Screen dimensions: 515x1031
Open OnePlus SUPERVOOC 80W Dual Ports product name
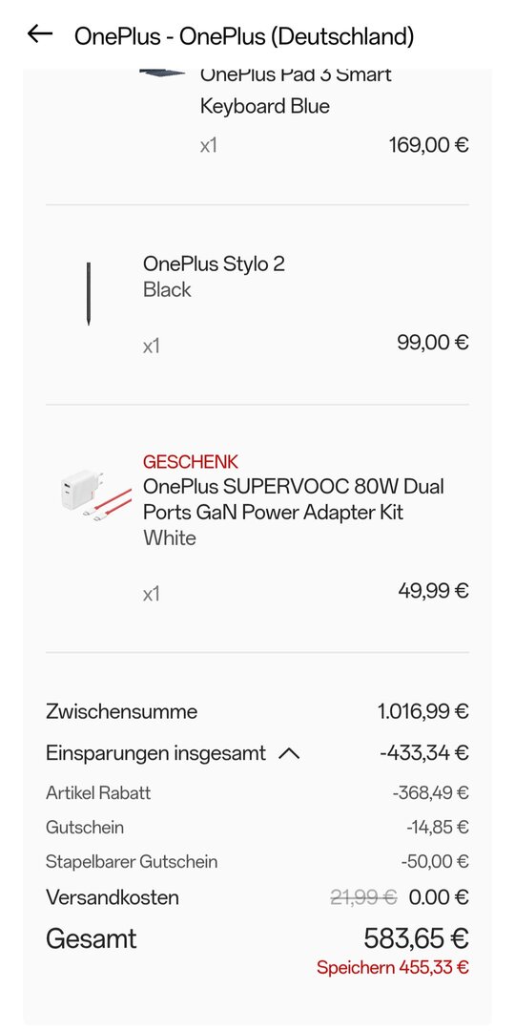293,499
